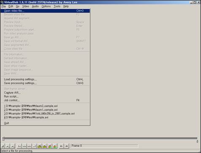
Task: Click the previous scene search icon
Action: click(50, 146)
